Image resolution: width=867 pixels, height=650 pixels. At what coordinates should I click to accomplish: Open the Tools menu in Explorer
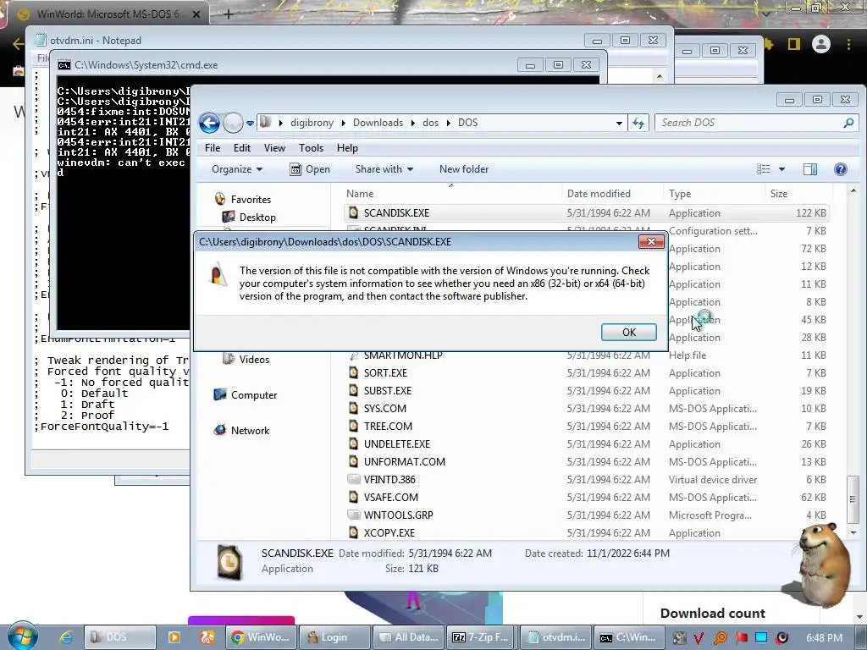pyautogui.click(x=311, y=148)
